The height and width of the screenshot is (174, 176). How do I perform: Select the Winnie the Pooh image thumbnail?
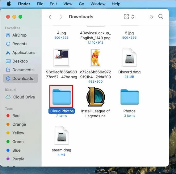point(96,58)
